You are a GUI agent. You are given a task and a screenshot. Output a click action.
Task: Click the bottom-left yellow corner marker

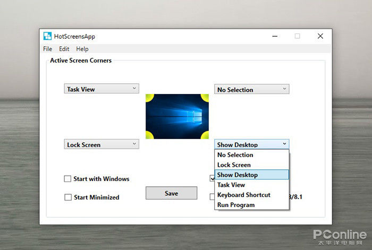point(149,135)
